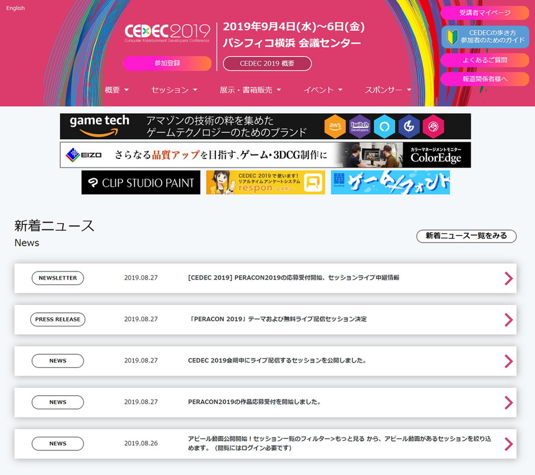
Task: Click the 2019.08.26 date text
Action: point(141,443)
